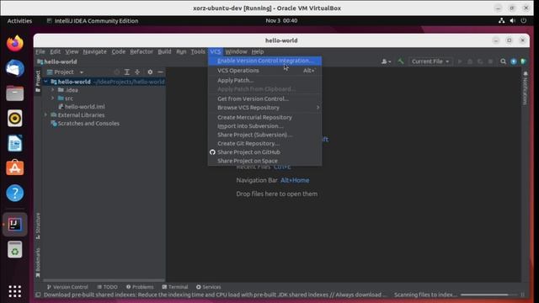Screen dimensions: 539x303
Task: Open Problems bottom tab
Action: [x=140, y=287]
